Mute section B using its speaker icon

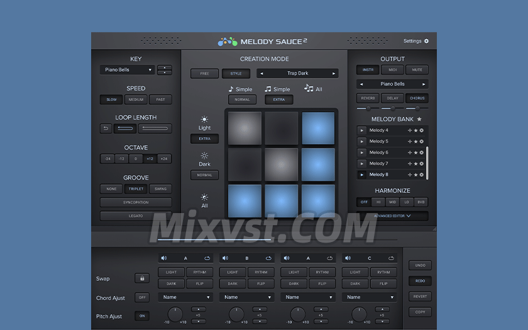(x=226, y=258)
